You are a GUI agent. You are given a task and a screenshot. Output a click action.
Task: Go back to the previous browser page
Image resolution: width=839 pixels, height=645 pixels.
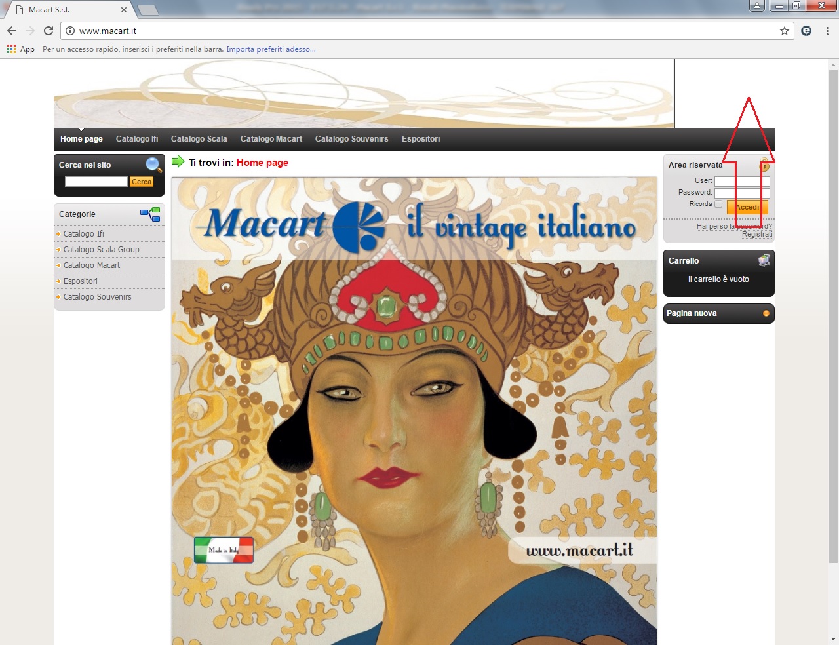(x=12, y=31)
